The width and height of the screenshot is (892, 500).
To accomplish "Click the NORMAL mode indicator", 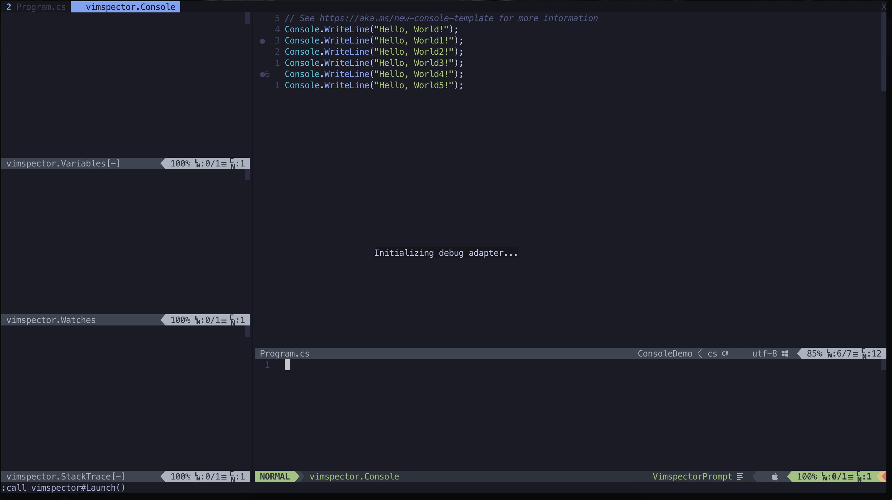I will pyautogui.click(x=275, y=476).
